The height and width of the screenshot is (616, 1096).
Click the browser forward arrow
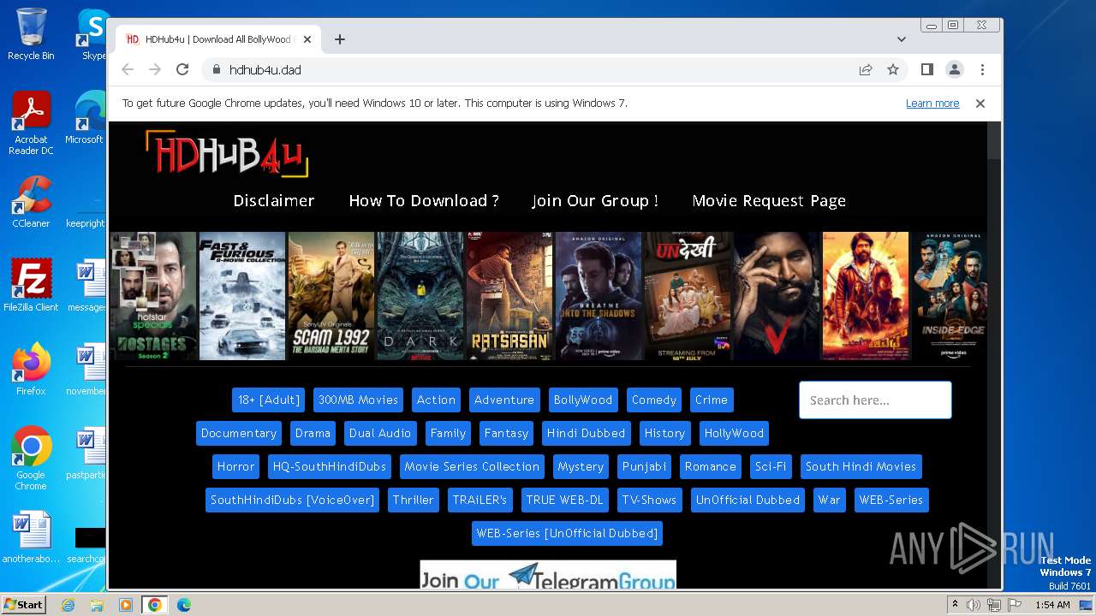pyautogui.click(x=155, y=70)
